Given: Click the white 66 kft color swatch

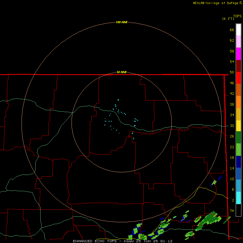Looking at the screenshot, I should [x=238, y=30].
